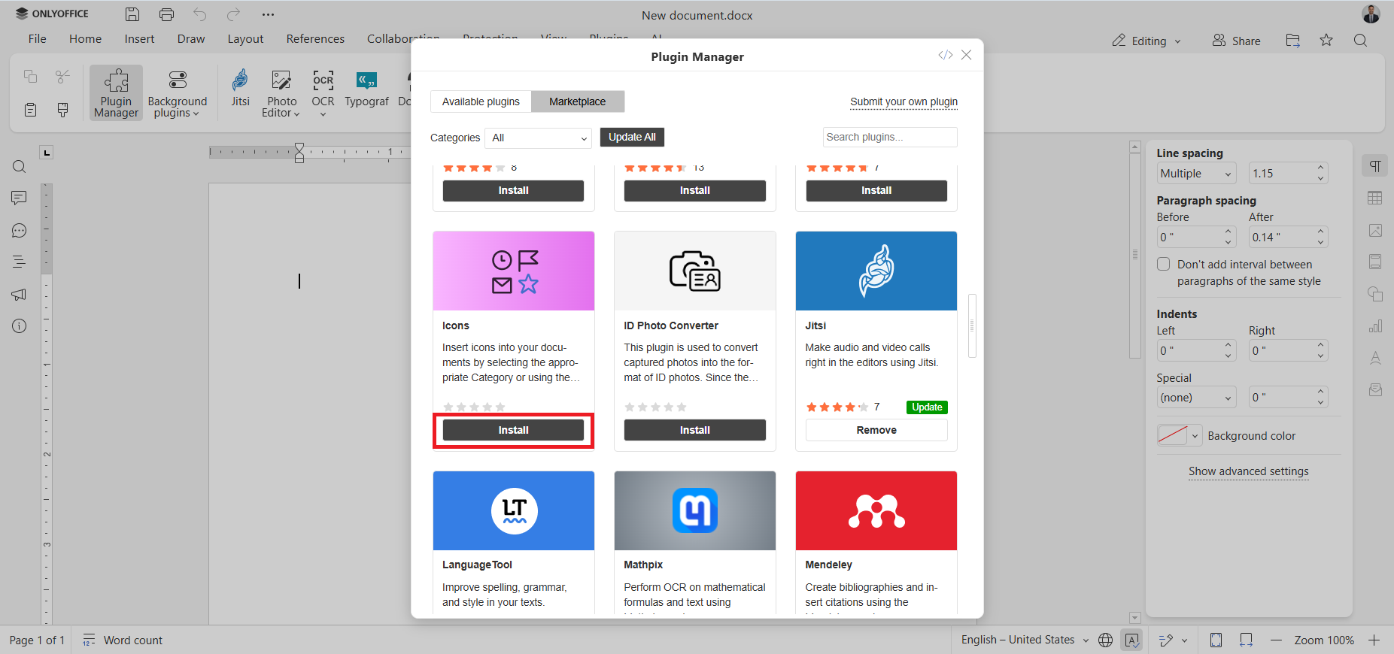Click the Copy icon in toolbar
This screenshot has width=1394, height=654.
click(x=30, y=76)
